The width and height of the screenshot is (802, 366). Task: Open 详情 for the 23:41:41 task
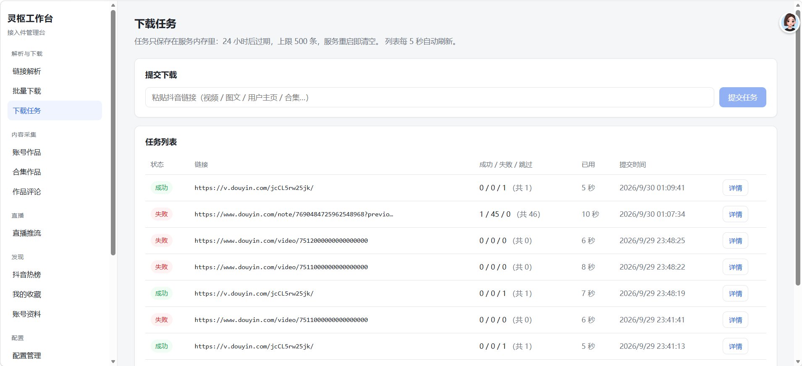pos(735,320)
